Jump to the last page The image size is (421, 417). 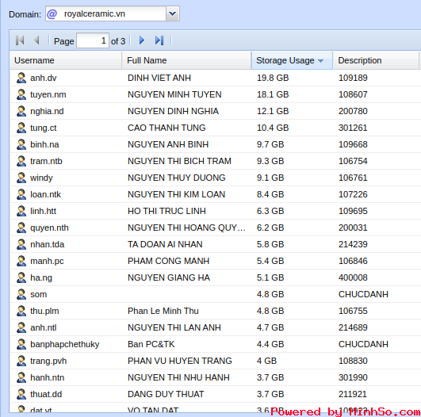159,40
